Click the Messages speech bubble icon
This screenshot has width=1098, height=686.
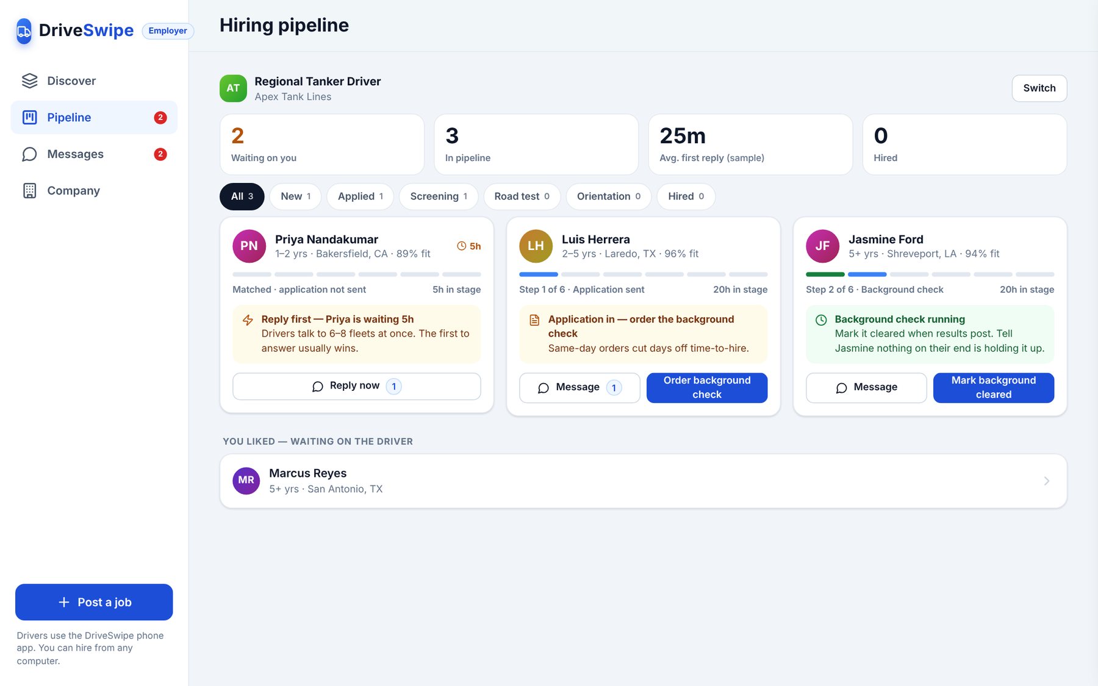29,154
